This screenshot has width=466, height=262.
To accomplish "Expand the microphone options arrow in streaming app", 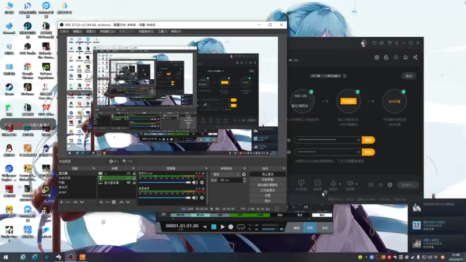I will [340, 184].
